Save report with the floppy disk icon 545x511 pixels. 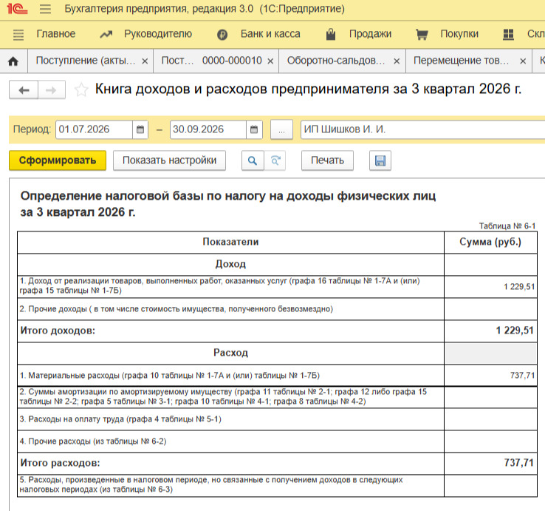point(380,160)
